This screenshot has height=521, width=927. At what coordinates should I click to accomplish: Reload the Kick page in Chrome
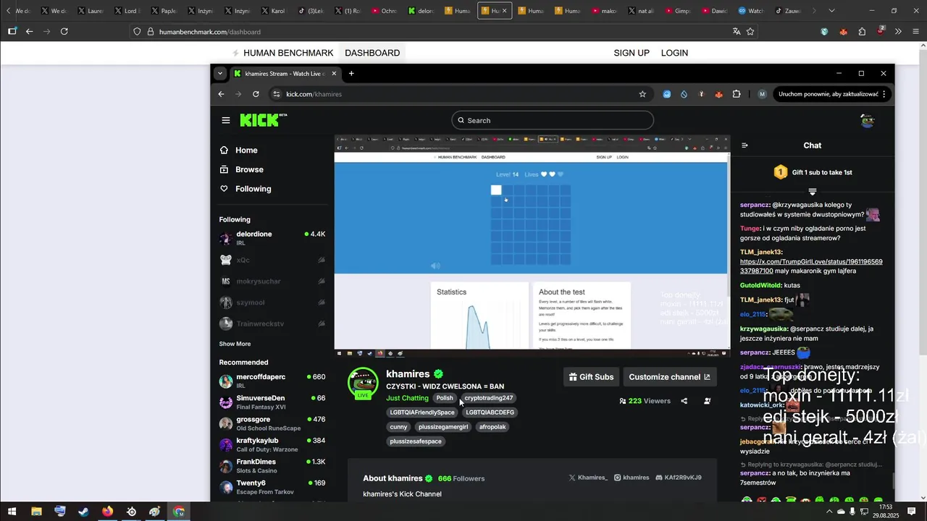pos(256,94)
